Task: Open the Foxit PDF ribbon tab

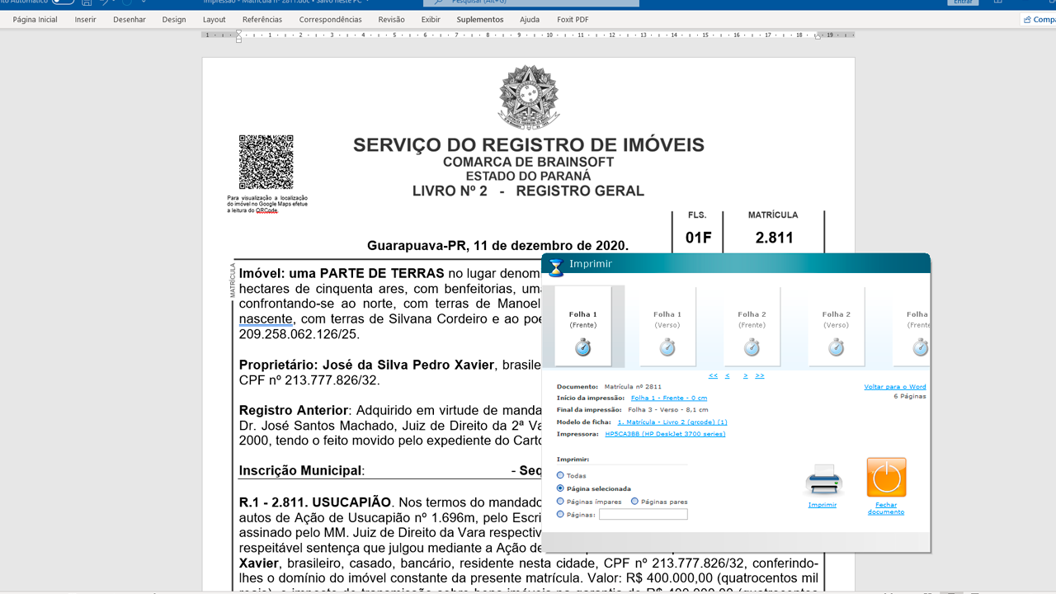Action: [x=573, y=19]
